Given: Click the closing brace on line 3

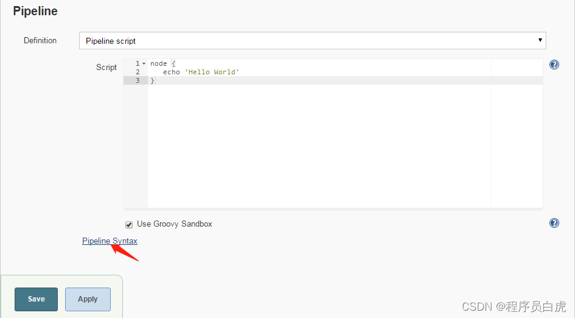Looking at the screenshot, I should (152, 80).
